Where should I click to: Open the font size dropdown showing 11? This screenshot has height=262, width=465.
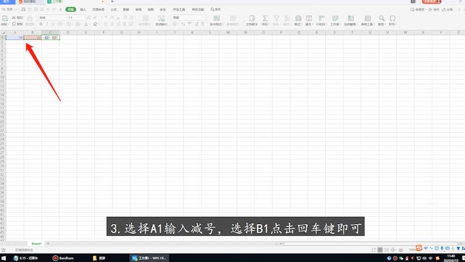(77, 18)
